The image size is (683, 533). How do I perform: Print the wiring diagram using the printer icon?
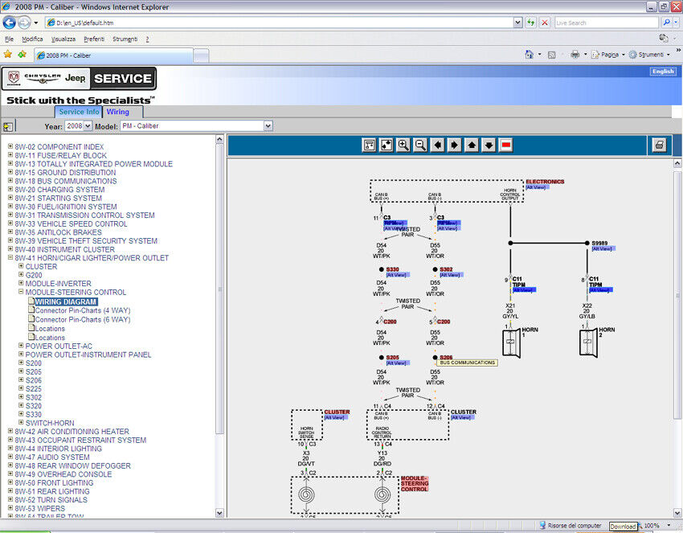tap(659, 145)
